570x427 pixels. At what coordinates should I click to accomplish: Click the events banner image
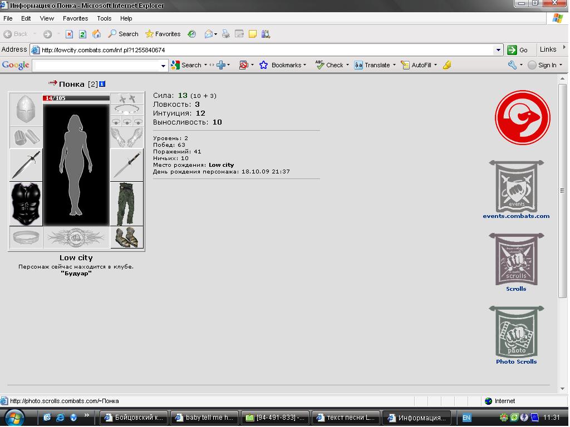pos(516,186)
